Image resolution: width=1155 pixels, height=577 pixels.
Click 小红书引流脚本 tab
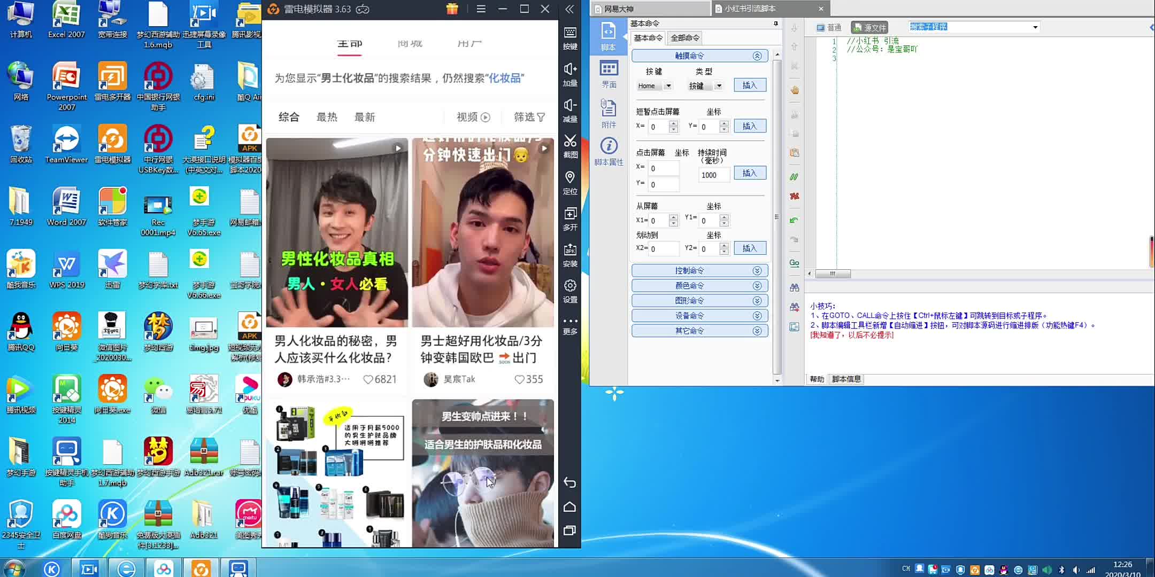(759, 8)
